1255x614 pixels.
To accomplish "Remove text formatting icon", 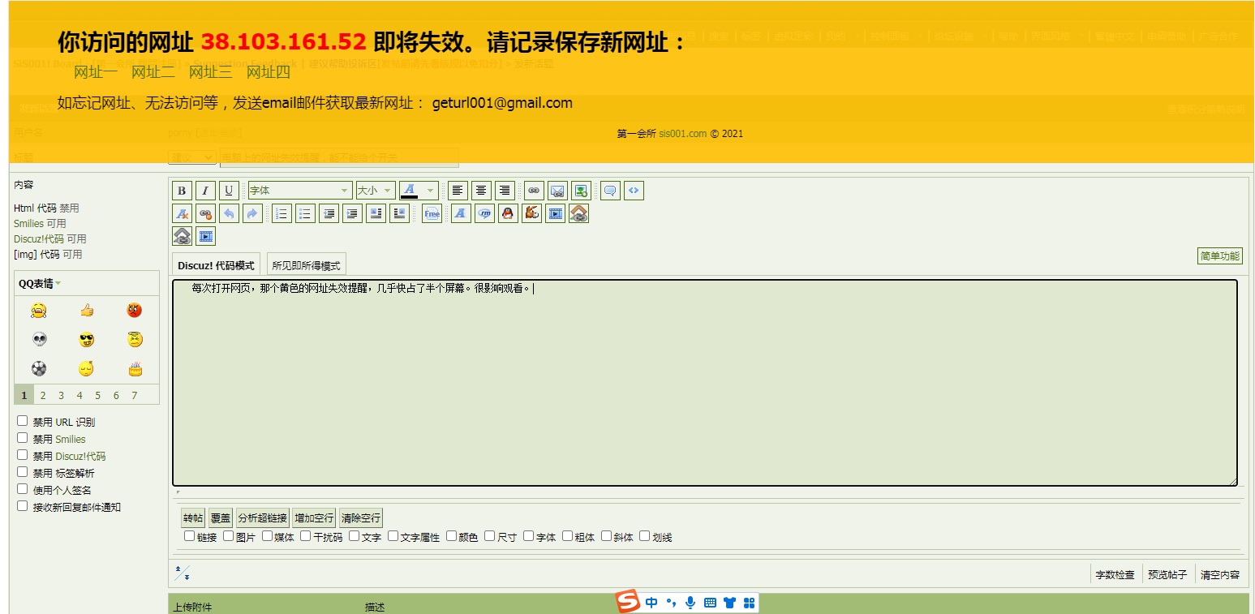I will (183, 213).
